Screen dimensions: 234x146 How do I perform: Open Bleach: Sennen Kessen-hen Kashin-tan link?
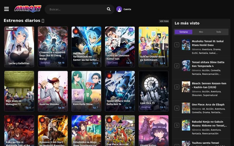click(209, 85)
